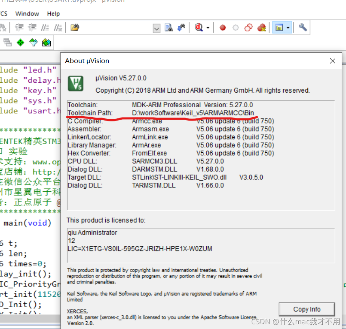The image size is (346, 329).
Task: Open the window layout dropdown arrow
Action: pos(288,28)
